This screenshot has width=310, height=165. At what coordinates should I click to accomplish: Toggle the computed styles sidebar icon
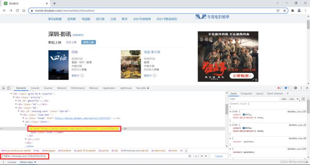click(303, 99)
